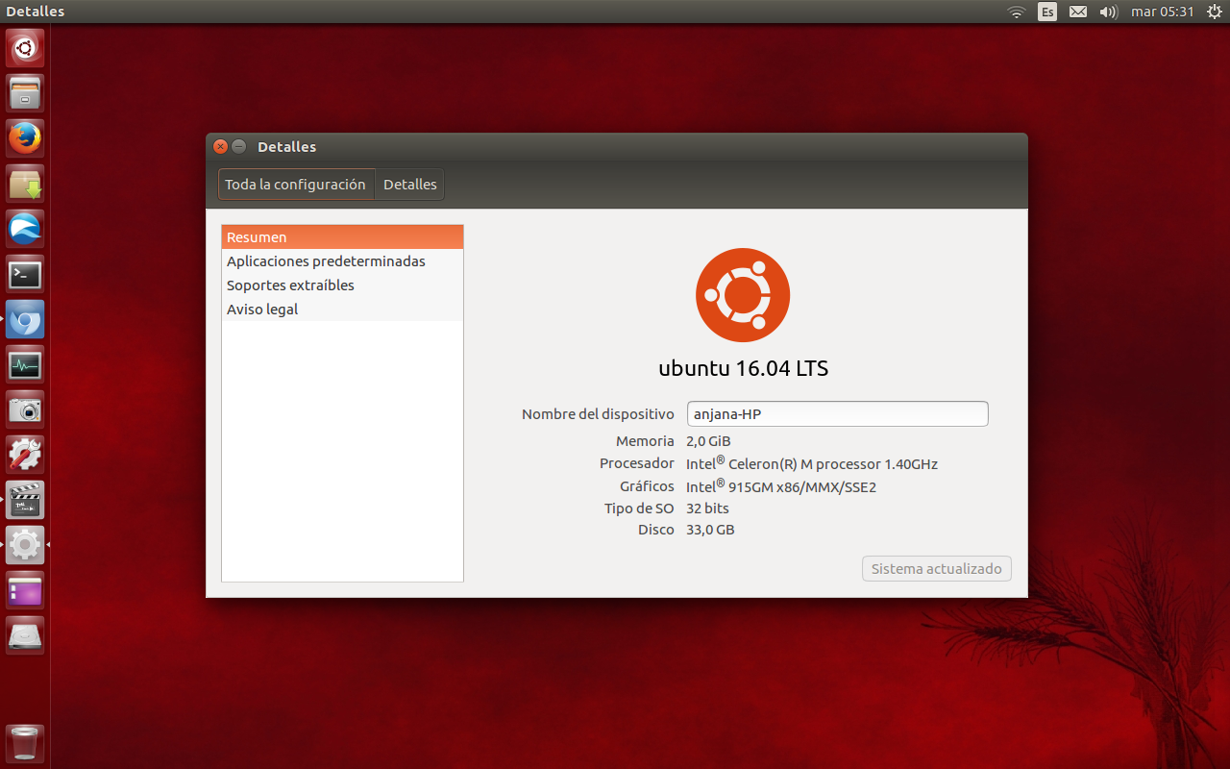The height and width of the screenshot is (769, 1230).
Task: Launch the blue QupZilla browser icon
Action: (25, 229)
